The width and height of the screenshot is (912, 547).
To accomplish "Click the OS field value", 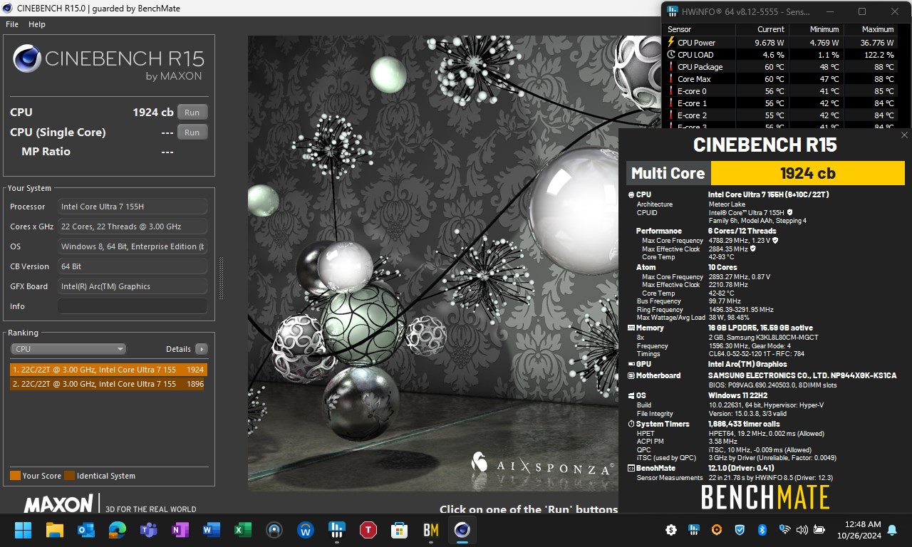I will coord(133,246).
